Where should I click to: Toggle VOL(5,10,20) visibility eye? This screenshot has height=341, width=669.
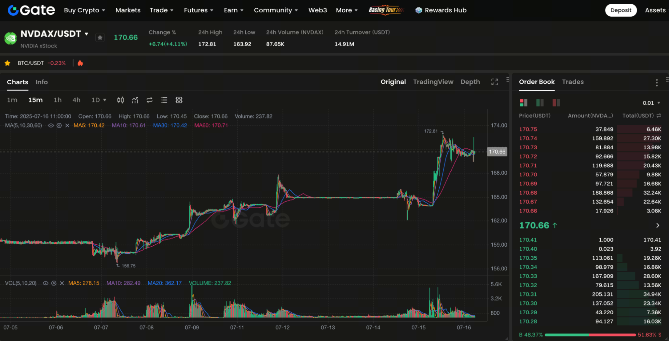(46, 283)
